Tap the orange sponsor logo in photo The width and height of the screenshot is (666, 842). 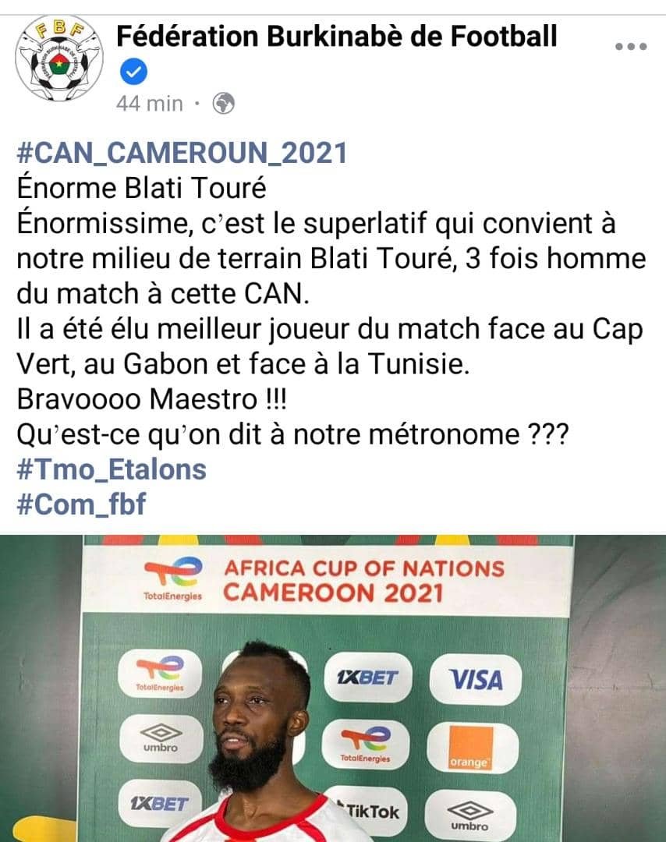pyautogui.click(x=472, y=748)
